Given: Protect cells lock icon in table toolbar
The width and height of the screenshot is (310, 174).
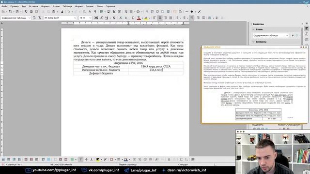Looking at the screenshot, I should tap(169, 159).
